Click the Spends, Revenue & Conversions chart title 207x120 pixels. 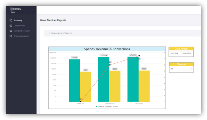coord(107,49)
